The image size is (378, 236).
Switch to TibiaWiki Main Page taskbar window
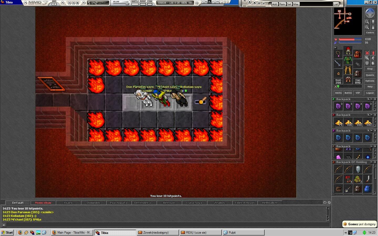coord(72,233)
